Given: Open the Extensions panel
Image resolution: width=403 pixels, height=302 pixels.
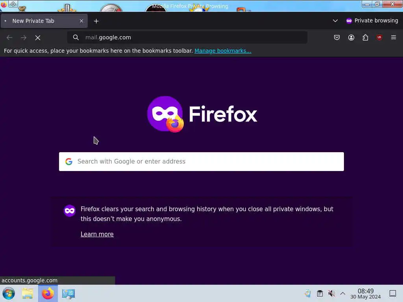Looking at the screenshot, I should (365, 37).
